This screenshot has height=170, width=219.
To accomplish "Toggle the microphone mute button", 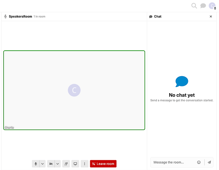I will 36,164.
